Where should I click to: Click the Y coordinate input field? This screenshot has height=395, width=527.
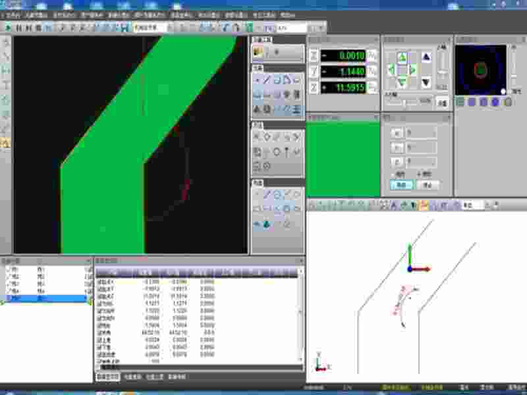(x=420, y=147)
